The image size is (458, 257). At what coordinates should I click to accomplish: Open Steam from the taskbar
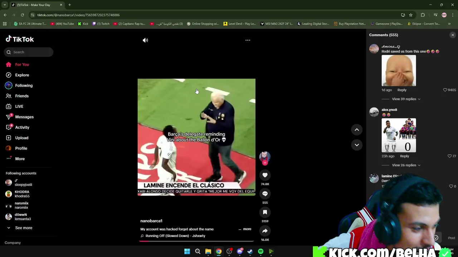[250, 251]
